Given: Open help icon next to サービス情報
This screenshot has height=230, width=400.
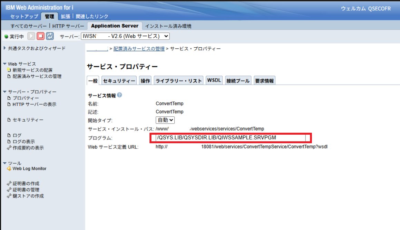Looking at the screenshot, I should (x=119, y=95).
